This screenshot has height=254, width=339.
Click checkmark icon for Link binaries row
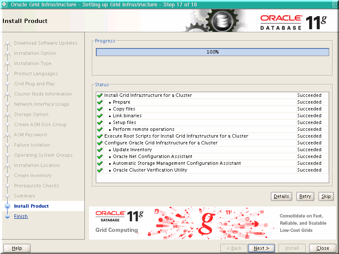pos(100,116)
